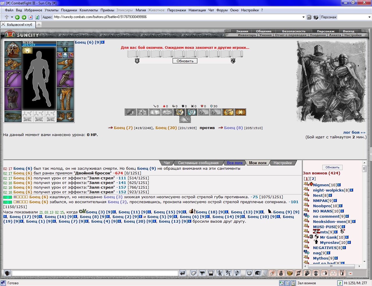Open the address bar URL dropdown
The height and width of the screenshot is (286, 372).
tap(303, 17)
